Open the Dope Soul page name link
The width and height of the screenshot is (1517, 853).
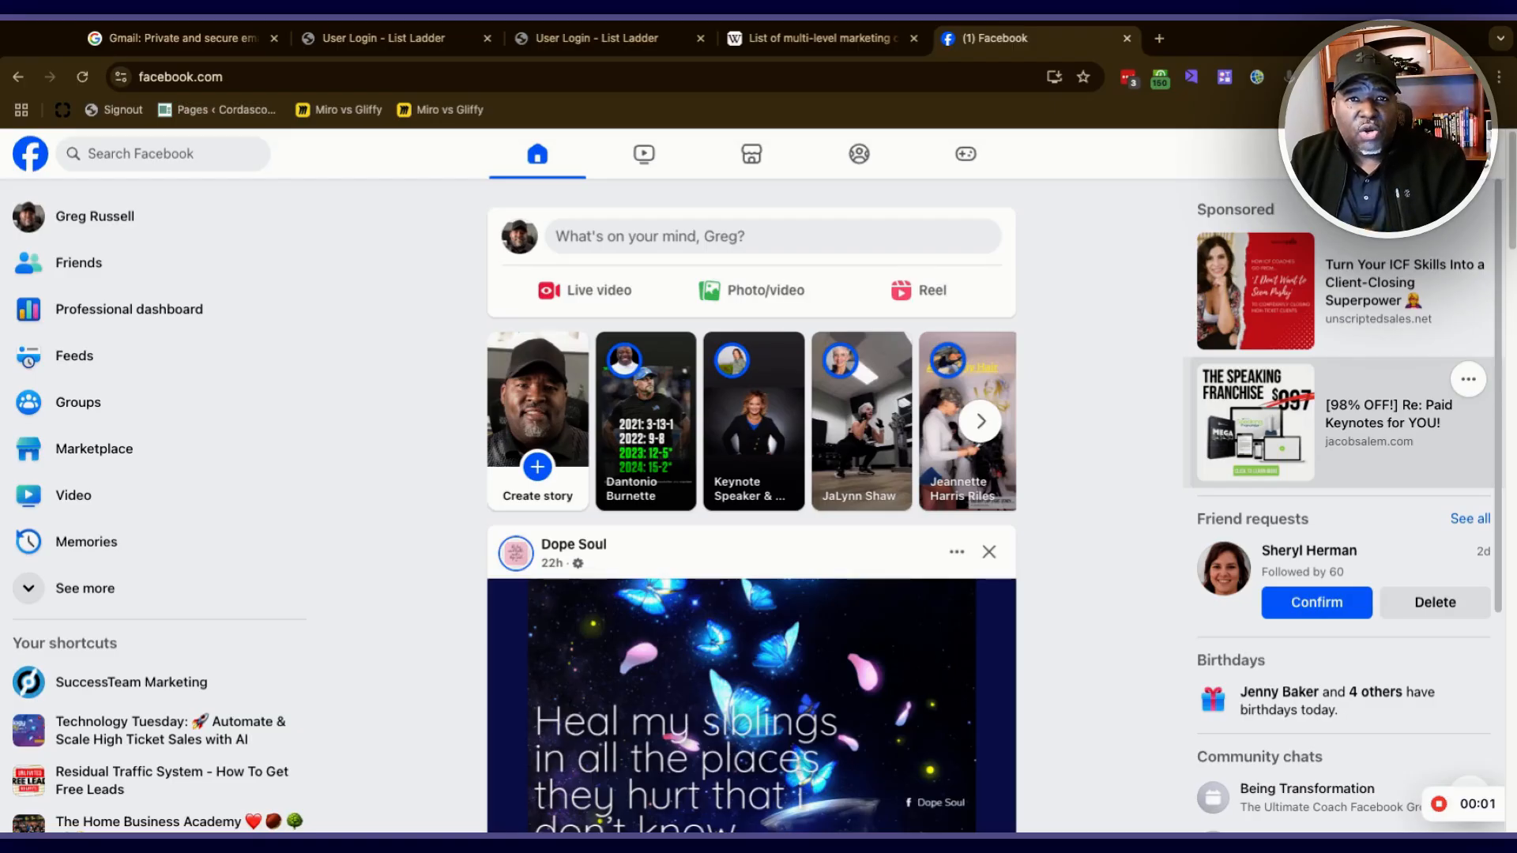pos(574,544)
